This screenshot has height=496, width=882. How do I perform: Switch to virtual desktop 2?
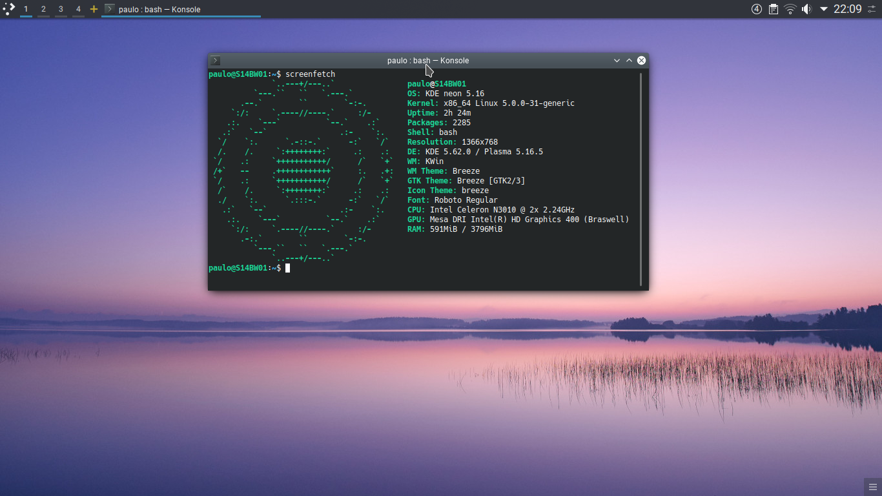tap(43, 9)
